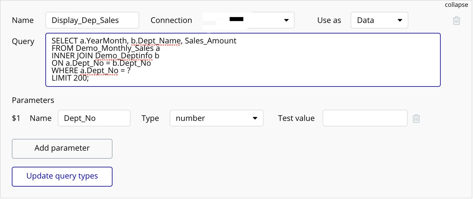This screenshot has width=473, height=199.
Task: Click Sales_Amount in the query text
Action: tap(210, 41)
